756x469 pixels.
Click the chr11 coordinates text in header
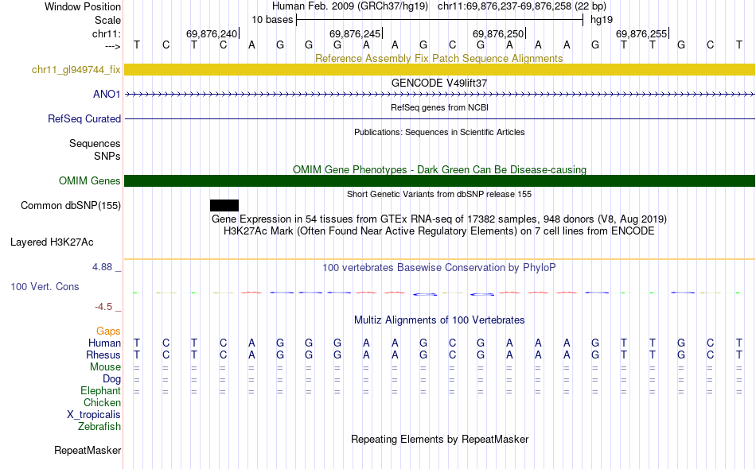(522, 6)
